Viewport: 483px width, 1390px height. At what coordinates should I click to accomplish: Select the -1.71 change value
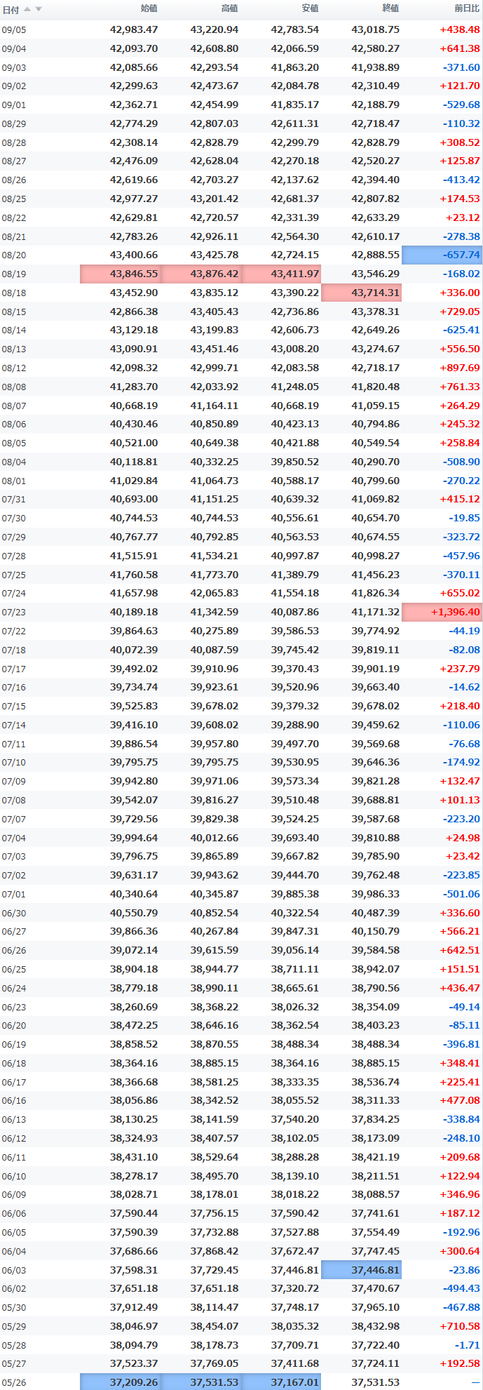[x=467, y=1346]
